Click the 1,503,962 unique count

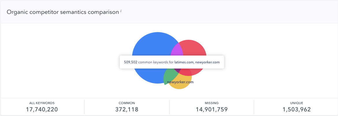pos(297,110)
